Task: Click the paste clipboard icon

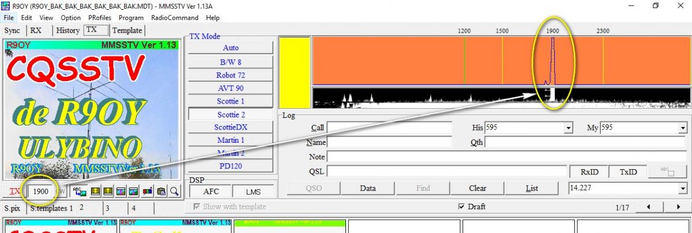Action: [x=161, y=191]
